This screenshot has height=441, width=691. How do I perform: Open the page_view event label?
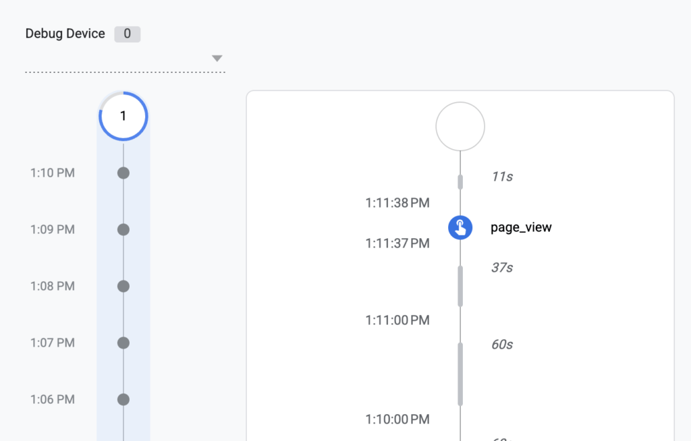[x=521, y=227]
